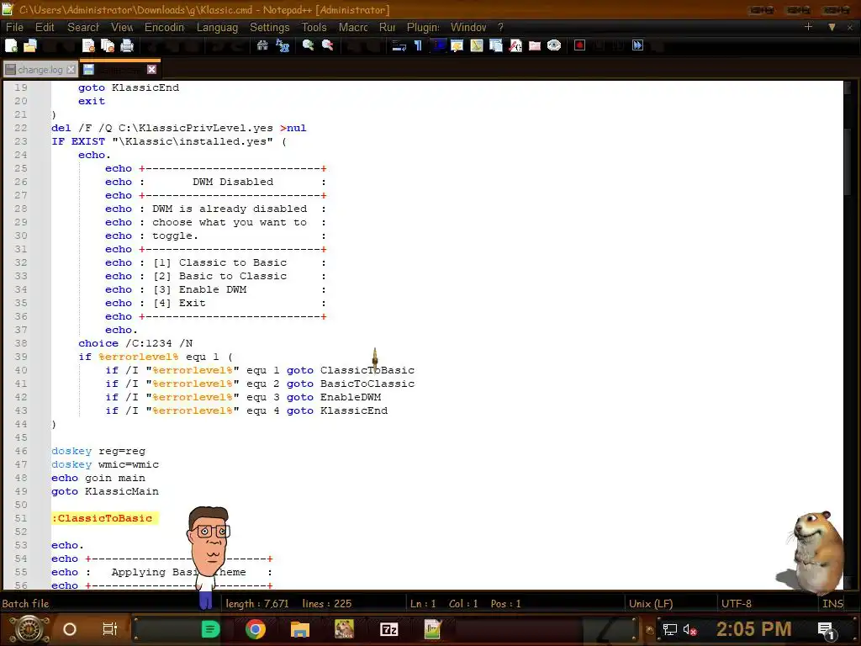Zoom out using the magnifier minus icon

[328, 45]
